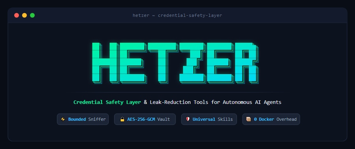Click the large HETZER pixel logo
This screenshot has width=355, height=149.
click(176, 63)
